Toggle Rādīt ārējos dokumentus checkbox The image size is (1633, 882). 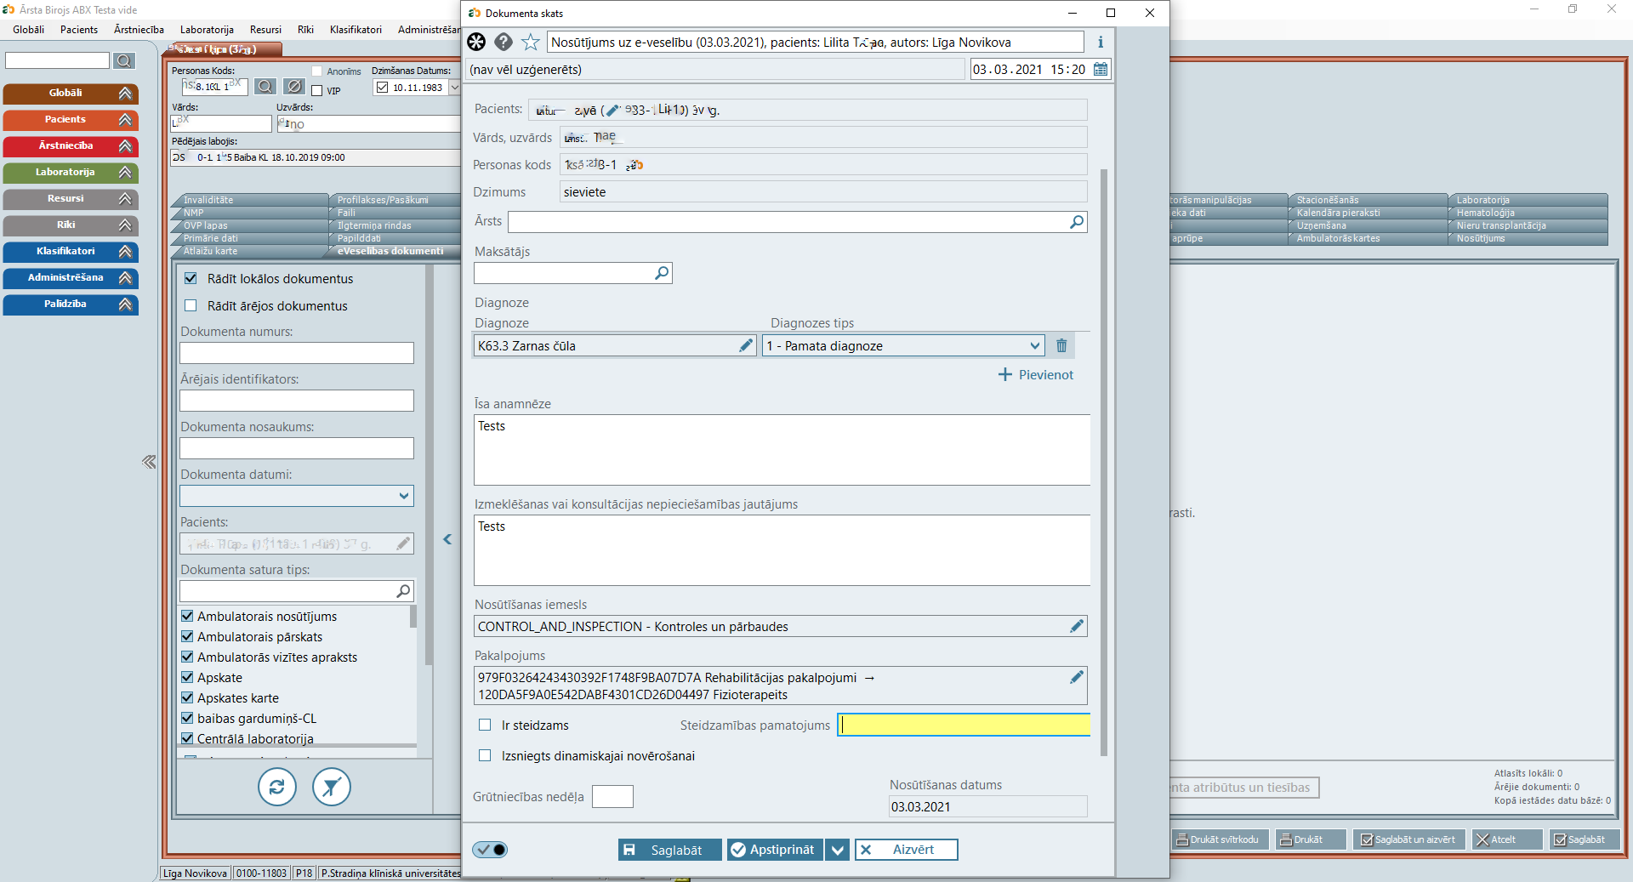191,306
